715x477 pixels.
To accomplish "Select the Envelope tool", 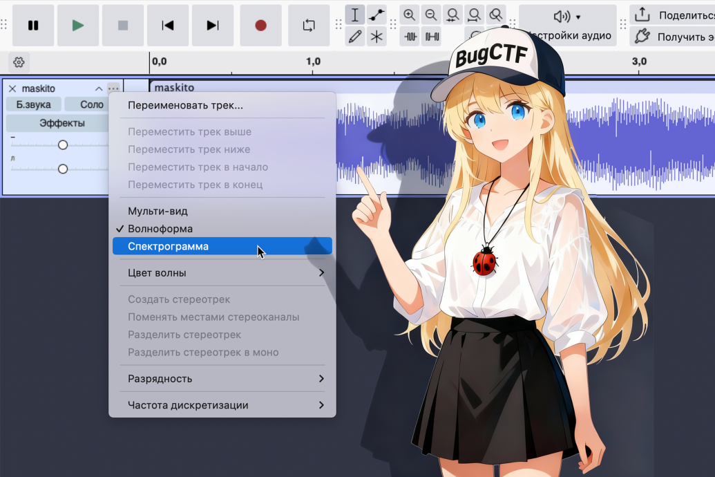I will click(376, 15).
